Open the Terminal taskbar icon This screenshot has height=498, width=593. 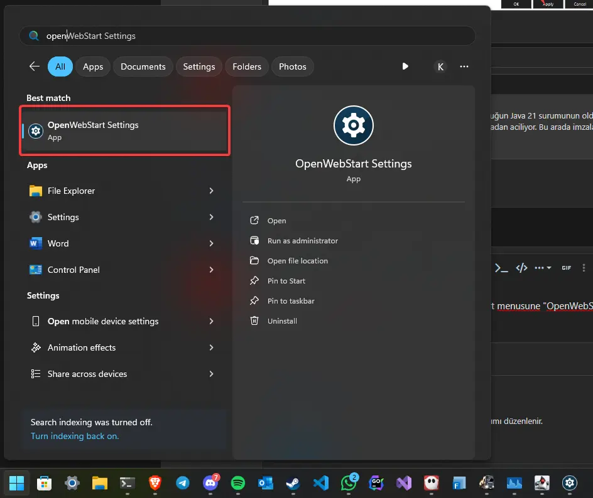128,483
